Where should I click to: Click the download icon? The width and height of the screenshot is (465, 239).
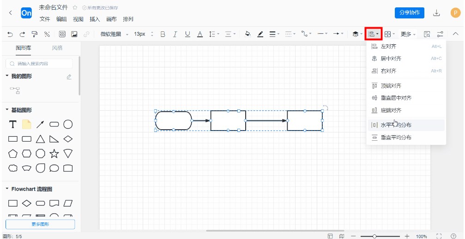pos(436,13)
